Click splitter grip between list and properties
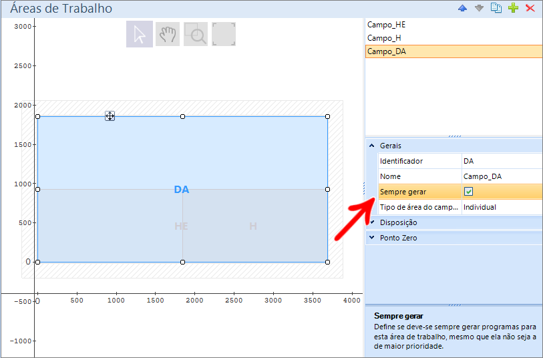The image size is (543, 358). click(455, 136)
